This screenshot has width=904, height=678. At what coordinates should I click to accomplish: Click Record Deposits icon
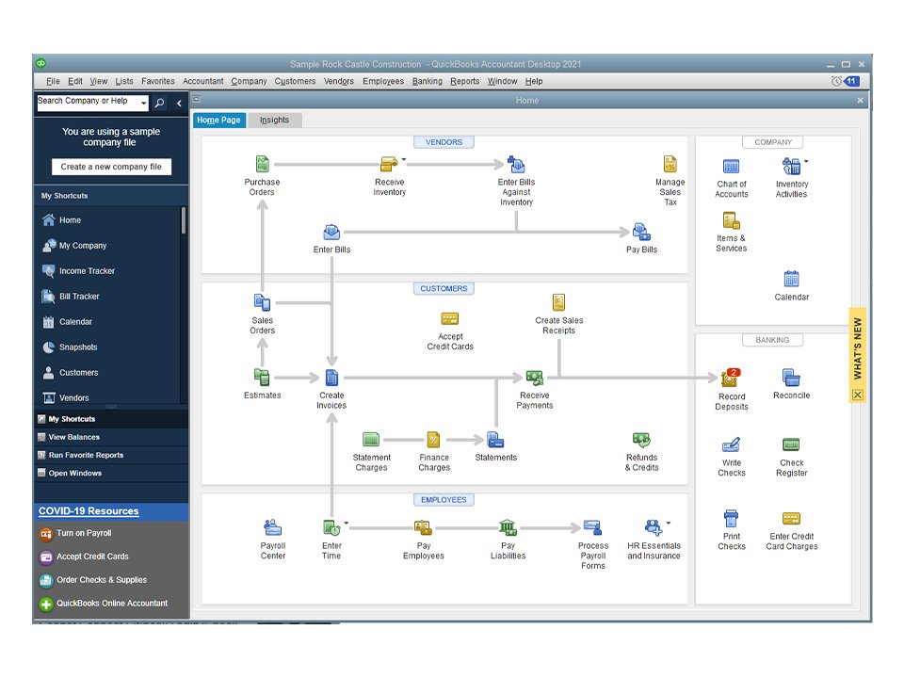point(730,378)
